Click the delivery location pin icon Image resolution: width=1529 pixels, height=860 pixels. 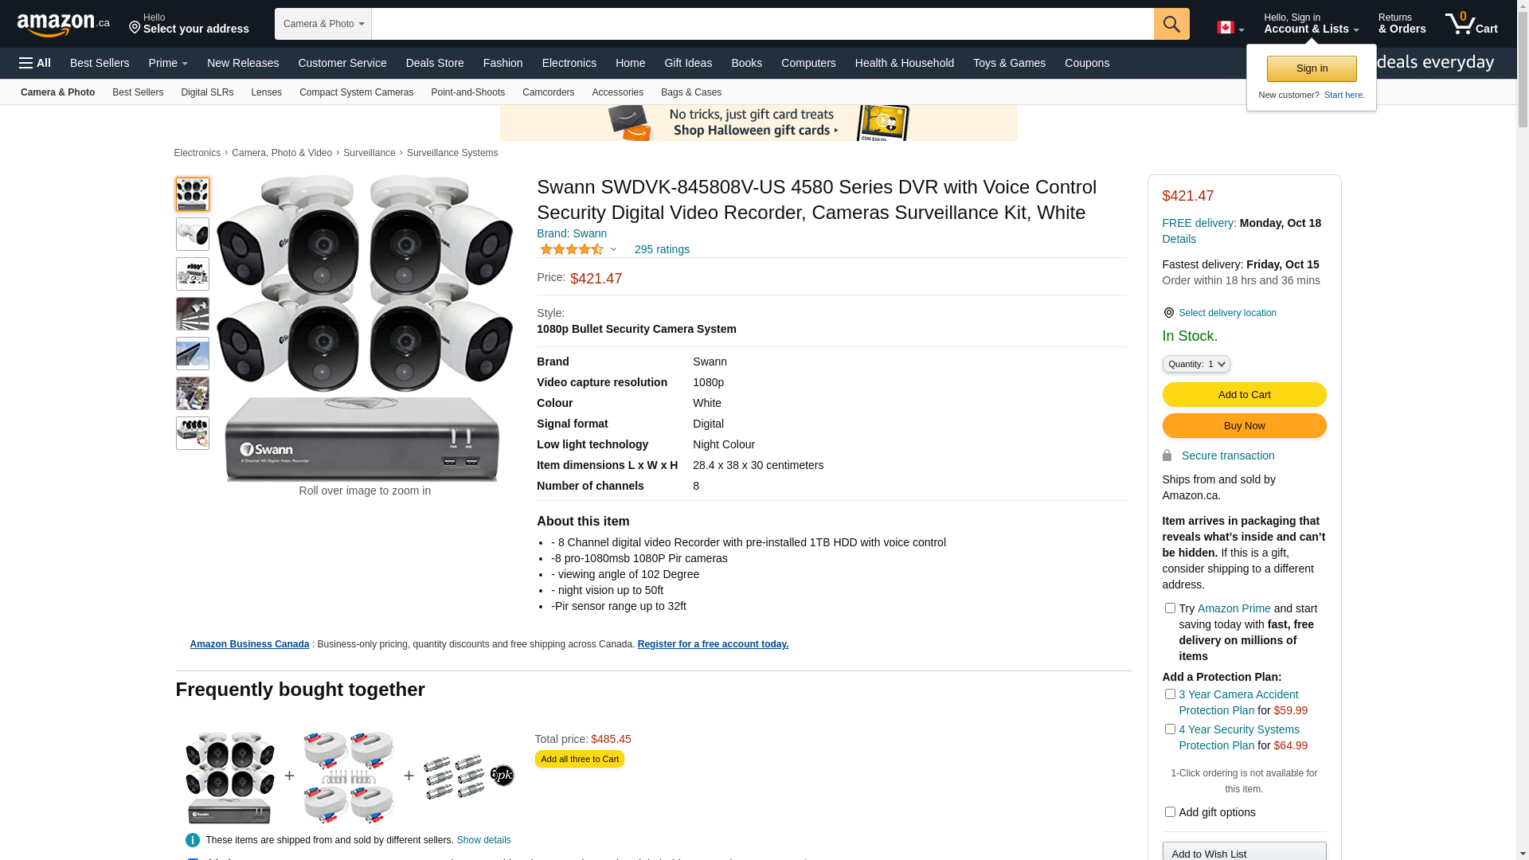click(1168, 313)
